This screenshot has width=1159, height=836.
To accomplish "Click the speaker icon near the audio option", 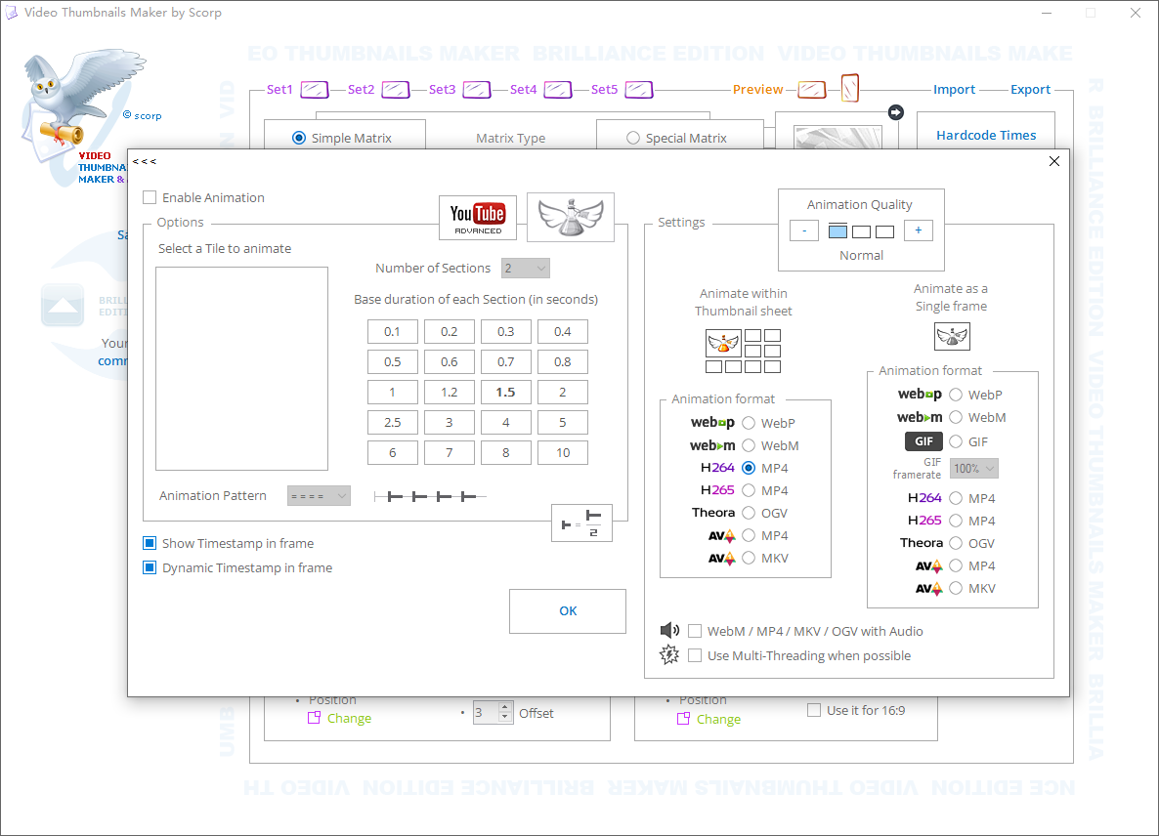I will (669, 630).
